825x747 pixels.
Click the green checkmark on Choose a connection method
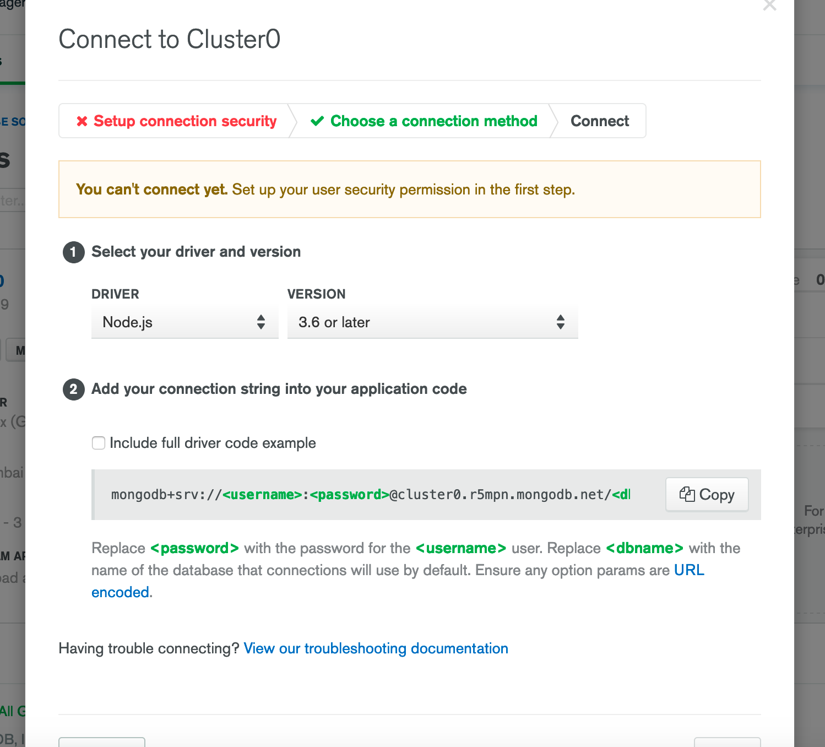[x=318, y=121]
